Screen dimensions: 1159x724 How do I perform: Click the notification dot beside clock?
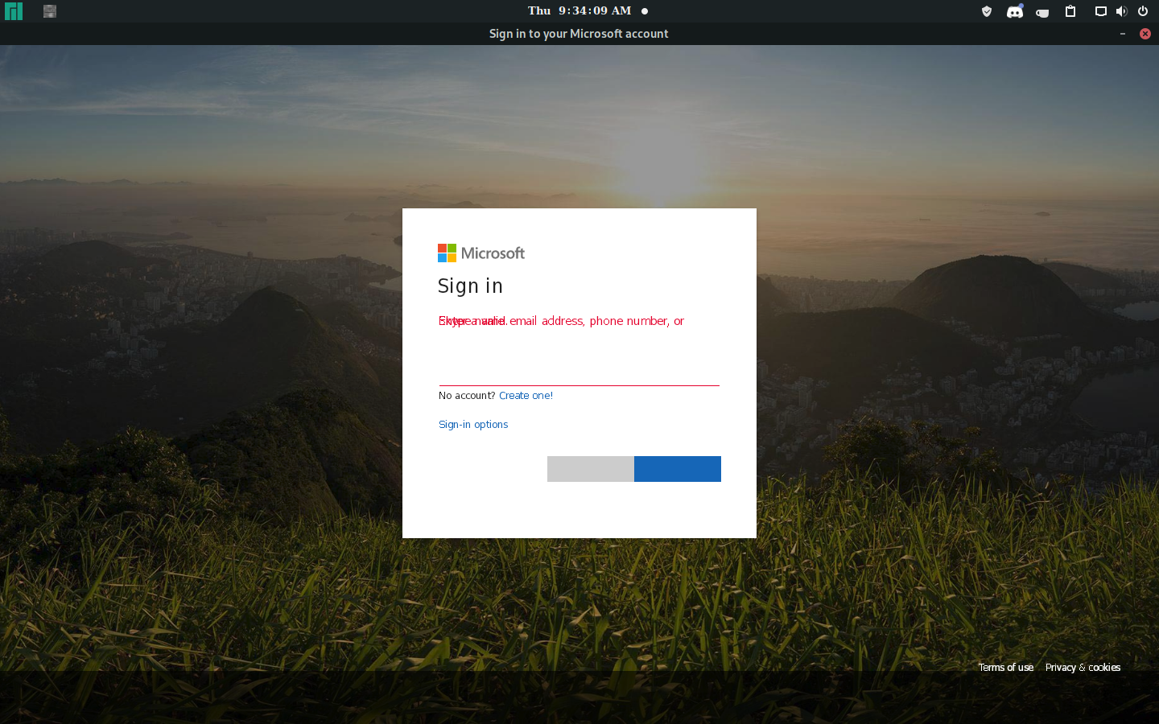click(645, 11)
